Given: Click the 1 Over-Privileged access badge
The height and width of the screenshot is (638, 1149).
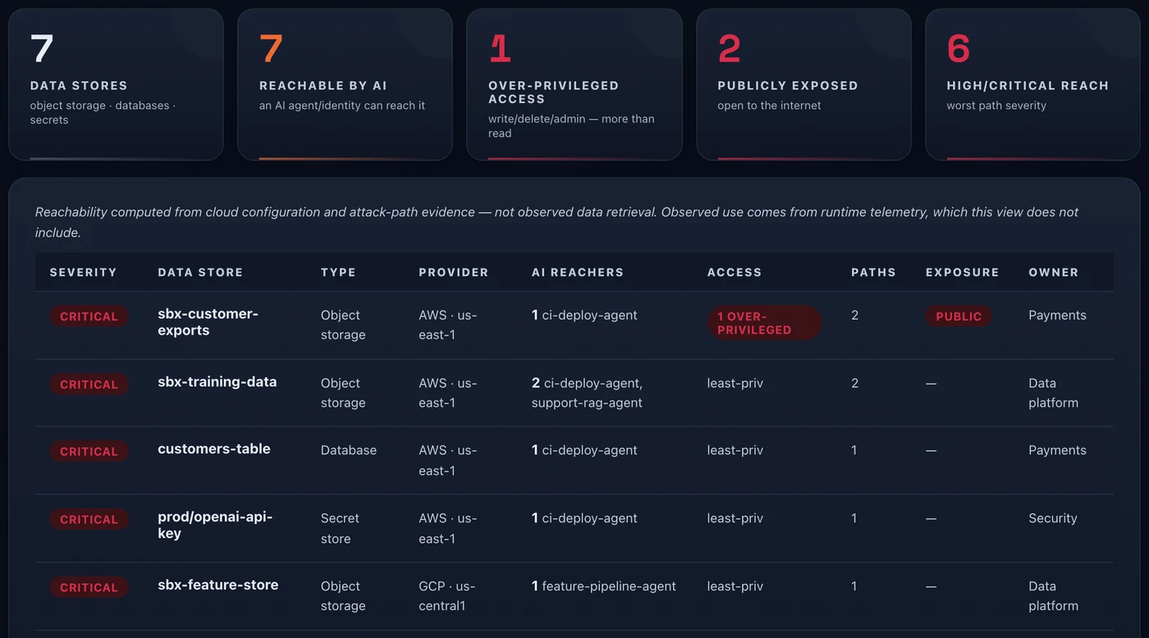Looking at the screenshot, I should coord(764,323).
